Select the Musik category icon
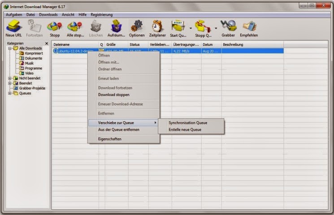The image size is (334, 215). coord(22,63)
